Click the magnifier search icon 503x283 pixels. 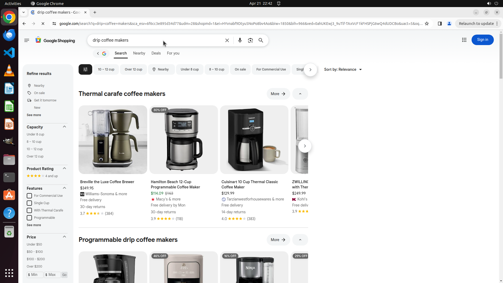click(261, 40)
